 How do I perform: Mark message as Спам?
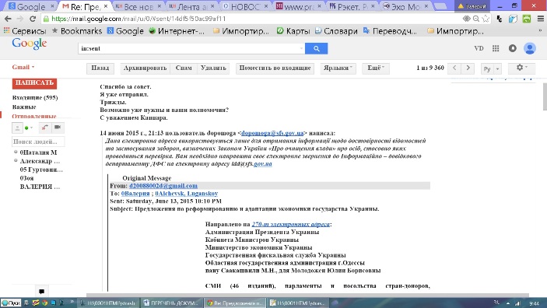[x=184, y=68]
